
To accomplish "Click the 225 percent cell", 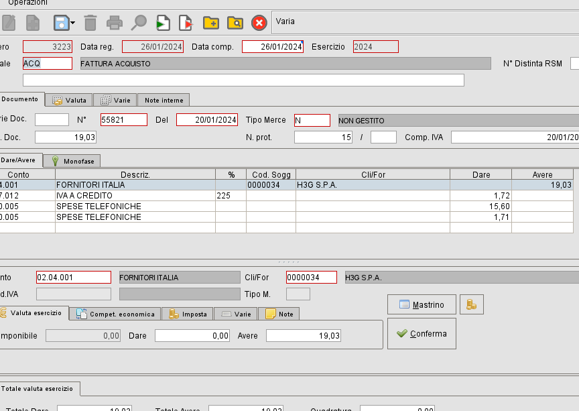I will (x=231, y=196).
